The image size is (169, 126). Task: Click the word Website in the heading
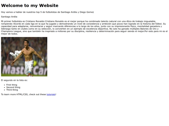tap(49, 6)
